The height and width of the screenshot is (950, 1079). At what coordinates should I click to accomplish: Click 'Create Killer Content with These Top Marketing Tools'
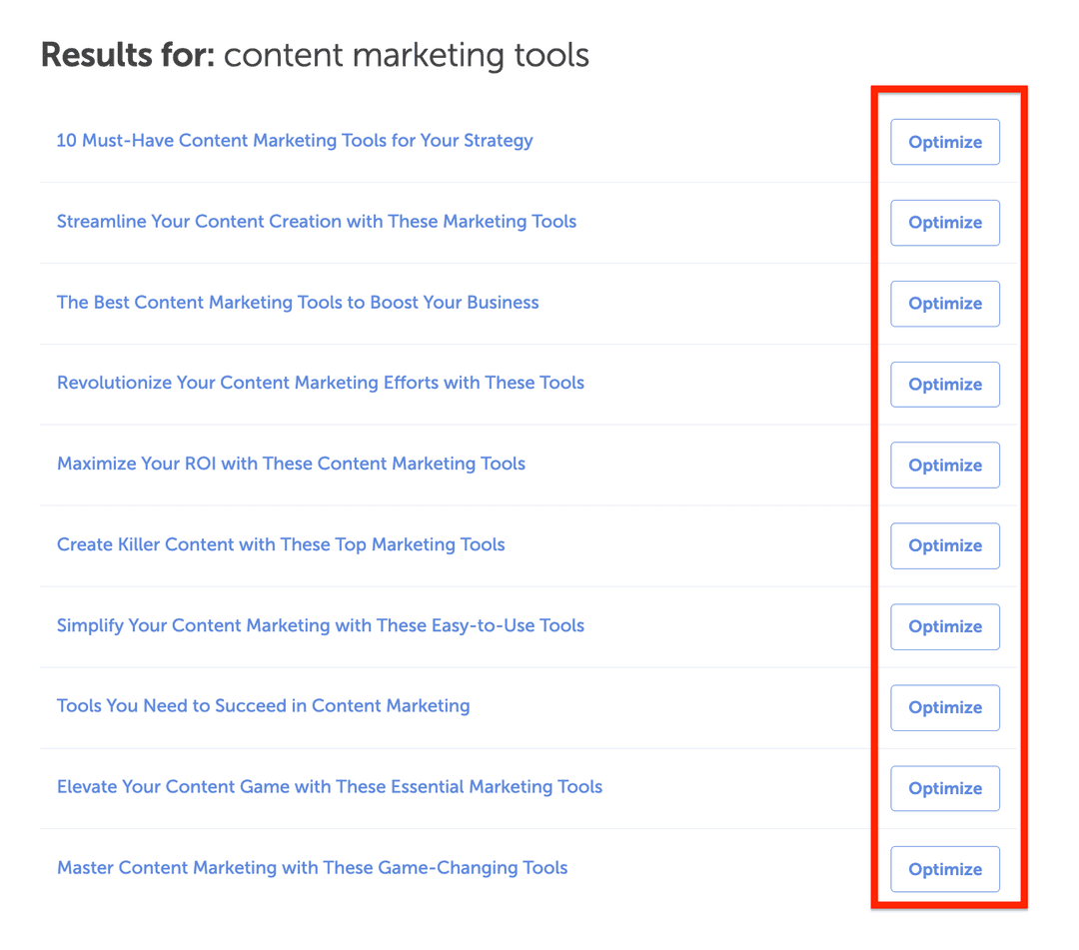click(281, 545)
